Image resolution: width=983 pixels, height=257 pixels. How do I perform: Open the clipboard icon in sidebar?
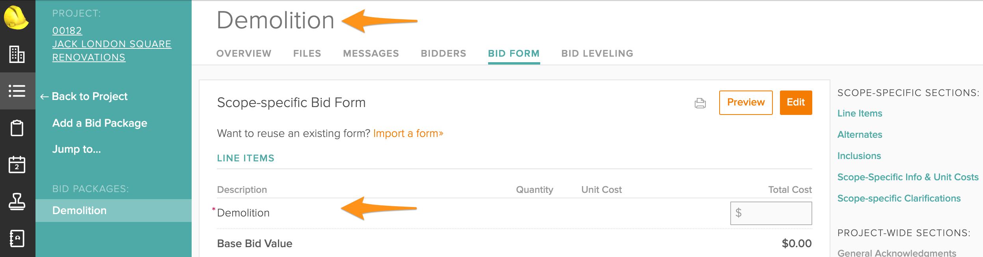tap(17, 128)
